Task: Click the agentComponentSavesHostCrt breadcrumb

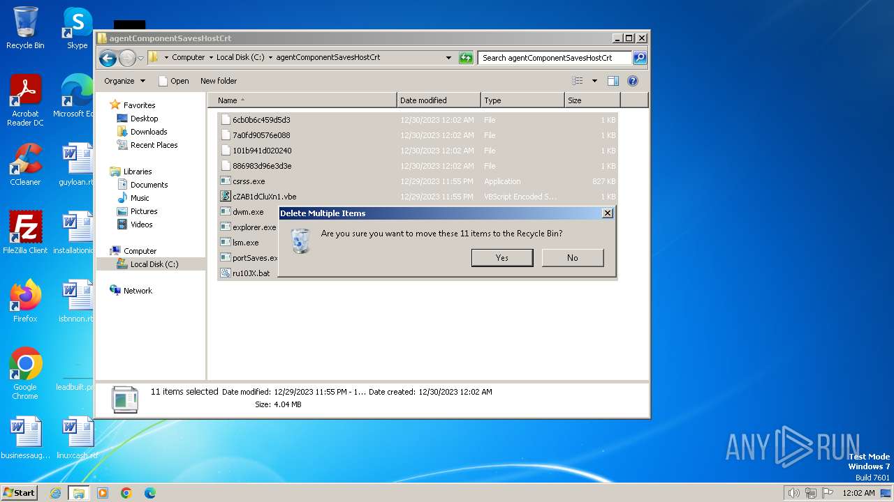Action: (x=328, y=58)
